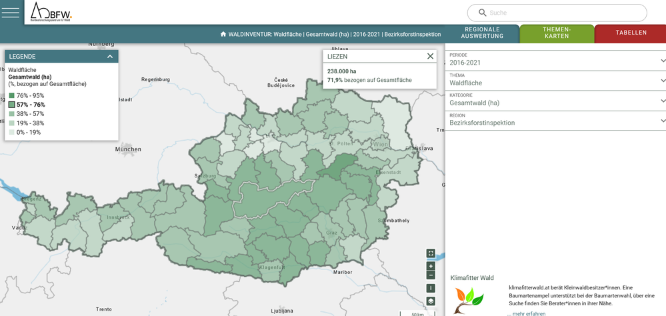Follow the 'mehr erfahren' link

pyautogui.click(x=529, y=314)
